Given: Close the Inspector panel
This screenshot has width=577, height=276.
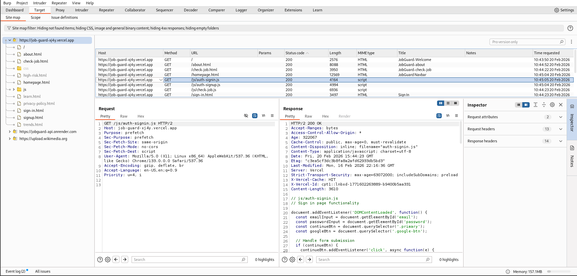Looking at the screenshot, I should tap(561, 105).
